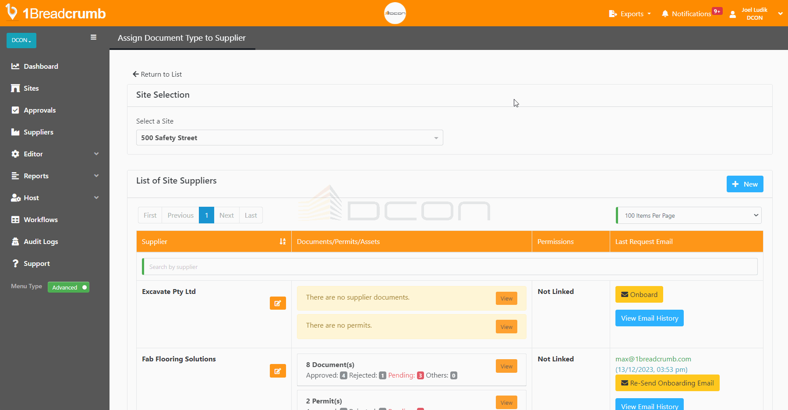Click the Suppliers sidebar icon
Screen dimensions: 788x410
point(15,132)
